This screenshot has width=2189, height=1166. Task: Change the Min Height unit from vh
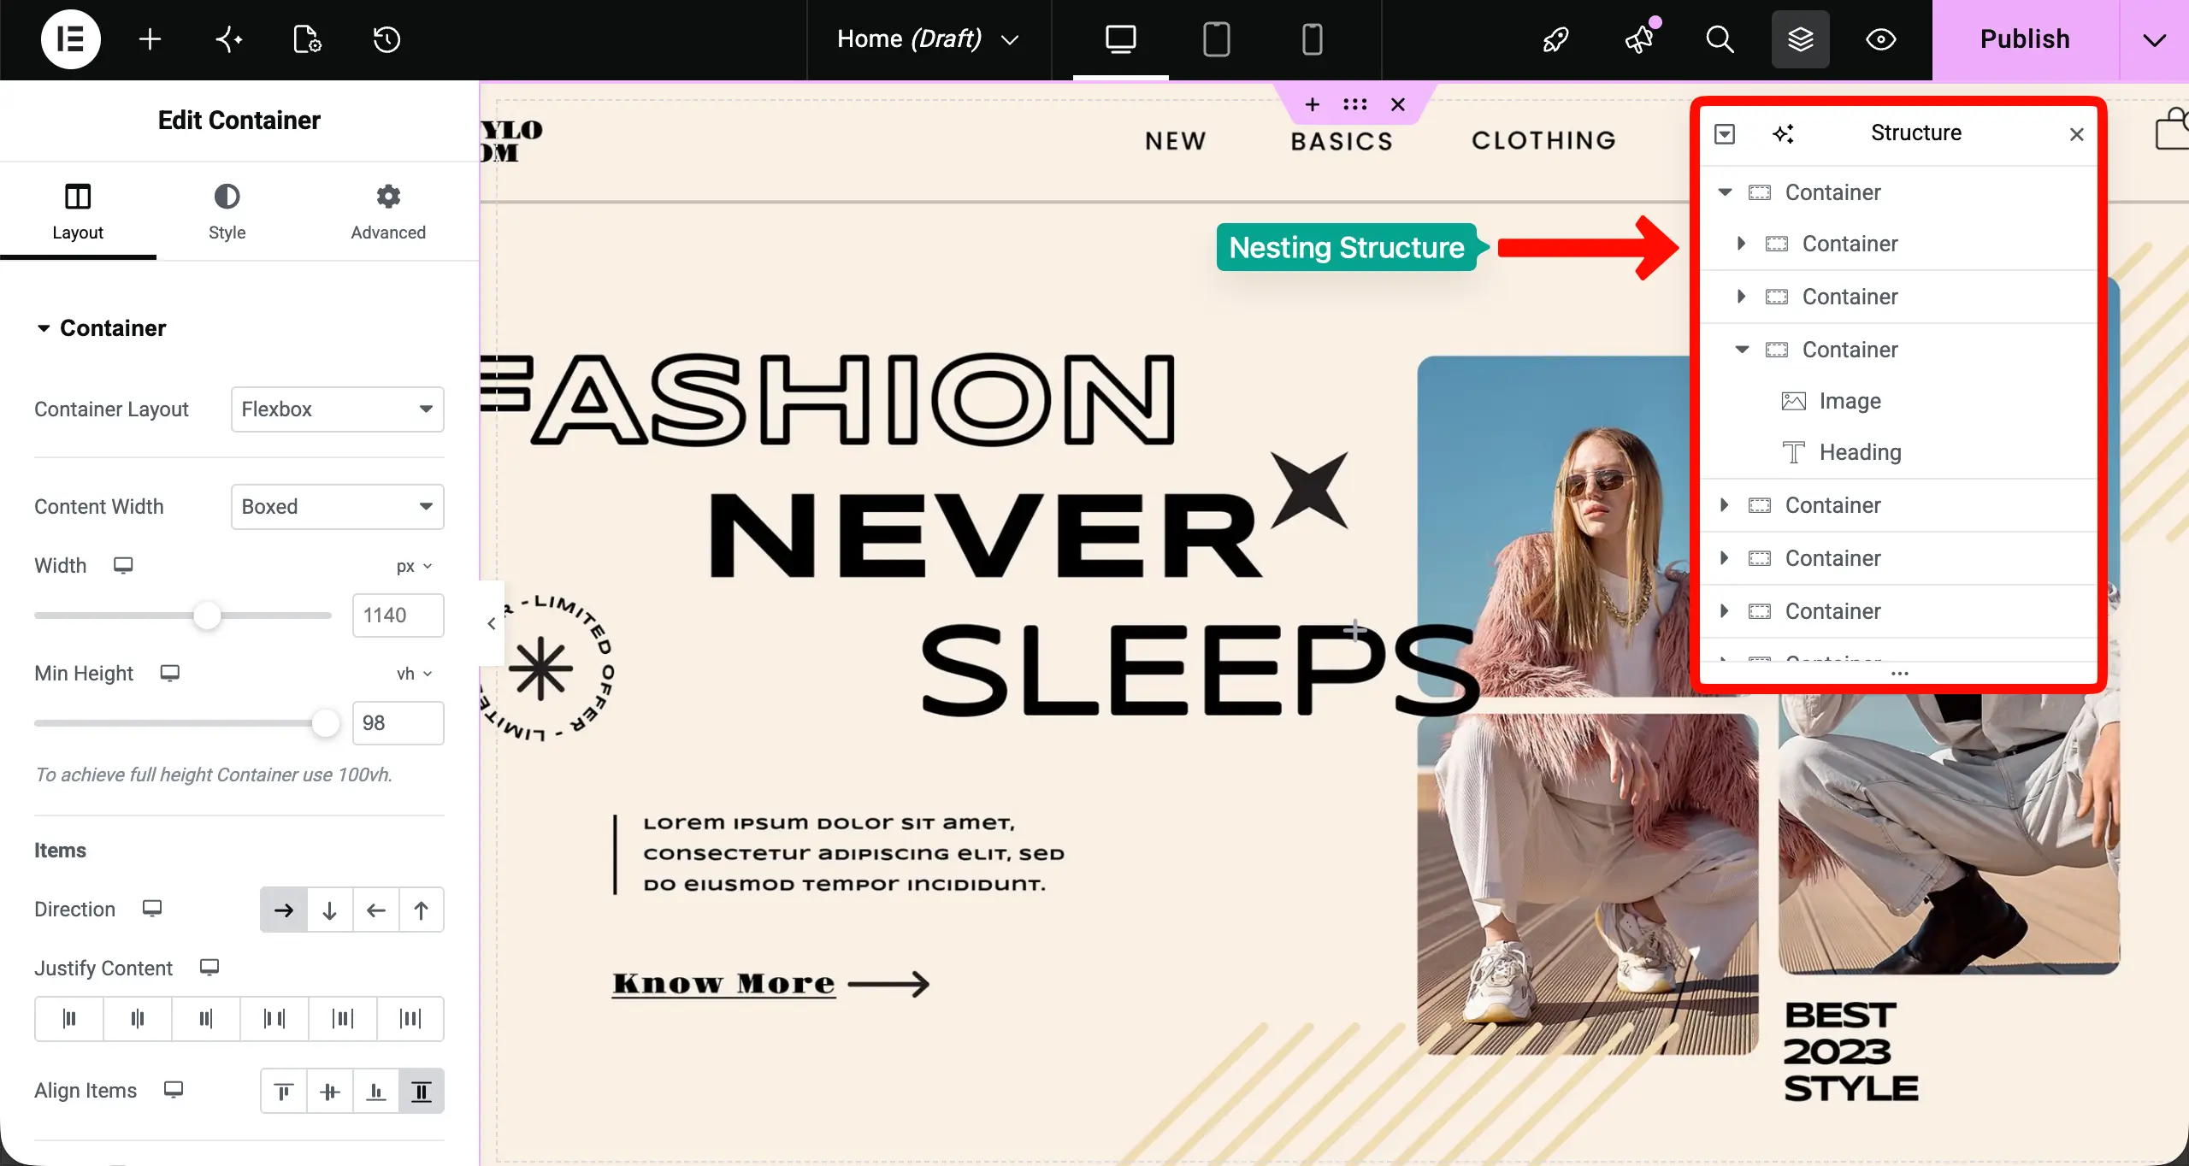414,674
